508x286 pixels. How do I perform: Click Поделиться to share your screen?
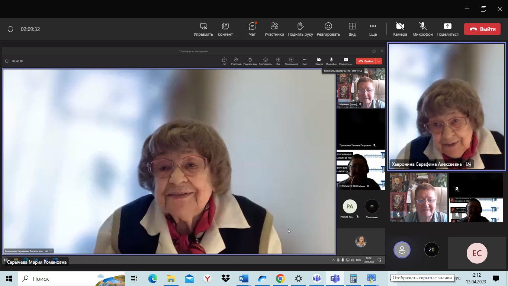[447, 29]
